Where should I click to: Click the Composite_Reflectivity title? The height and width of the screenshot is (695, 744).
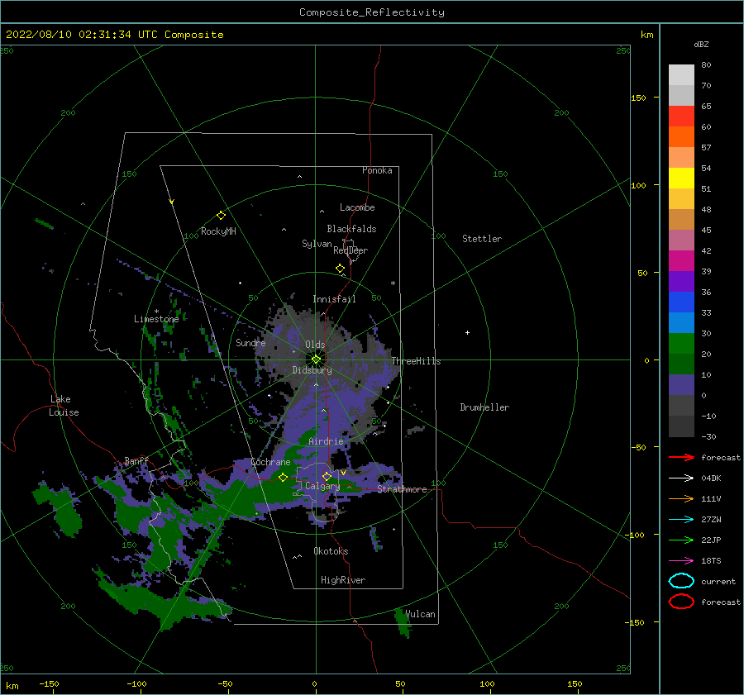pos(372,12)
